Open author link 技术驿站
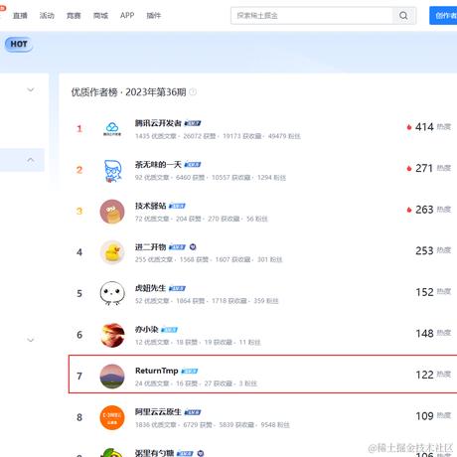 [x=150, y=206]
